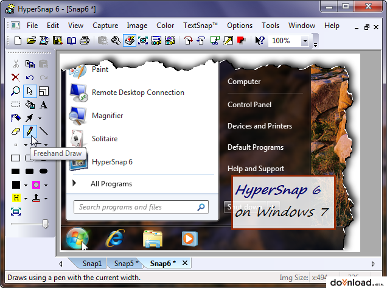Select the Zoom magnifier tool
Image resolution: width=387 pixels, height=288 pixels.
pos(16,91)
